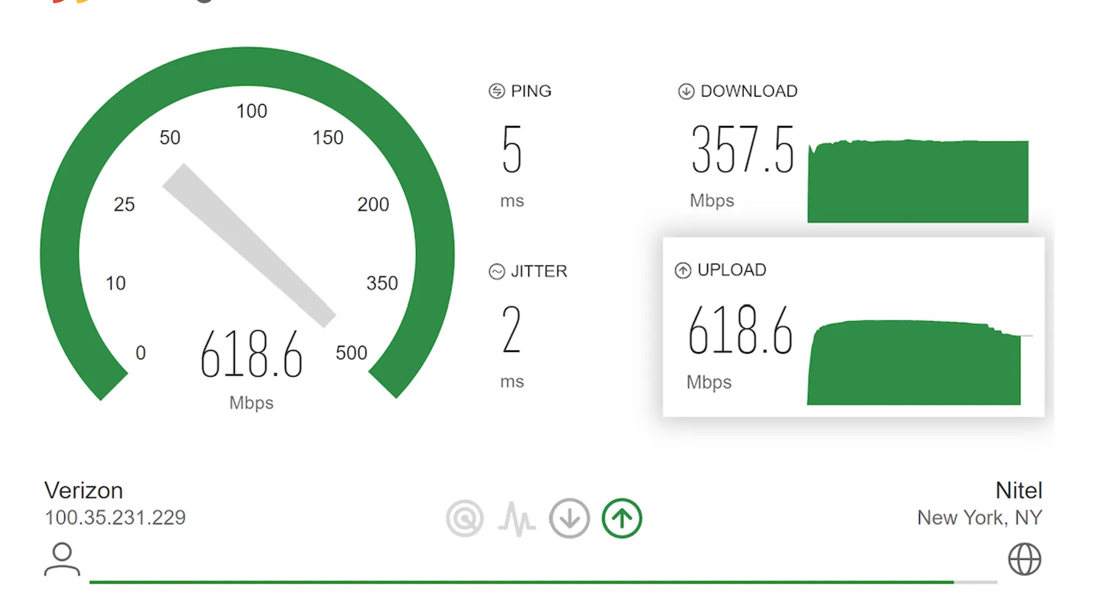1096x608 pixels.
Task: Click the IP address 100.35.231.229
Action: coord(115,517)
